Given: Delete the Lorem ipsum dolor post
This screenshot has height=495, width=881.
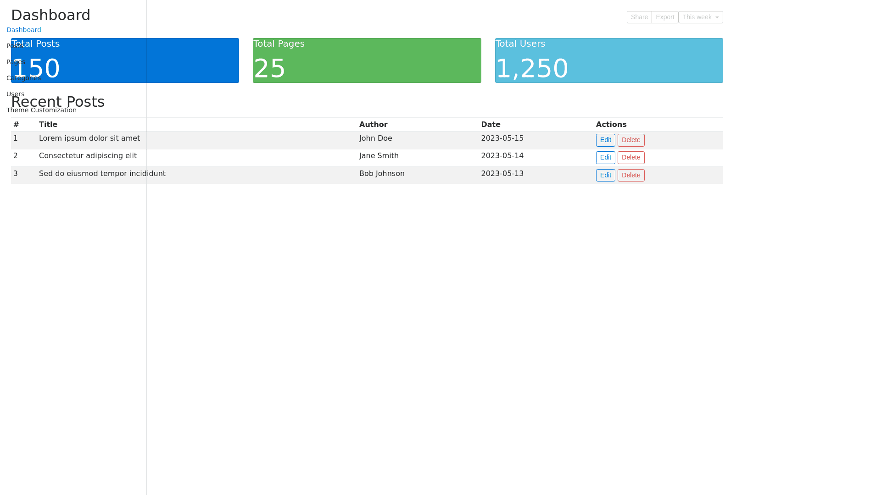Looking at the screenshot, I should (x=630, y=140).
